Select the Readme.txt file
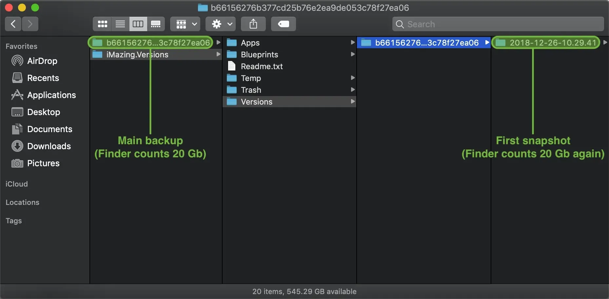 (261, 66)
